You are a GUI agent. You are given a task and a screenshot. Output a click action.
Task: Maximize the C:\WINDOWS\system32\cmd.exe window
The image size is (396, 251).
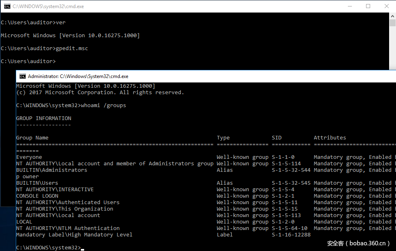(368, 6)
